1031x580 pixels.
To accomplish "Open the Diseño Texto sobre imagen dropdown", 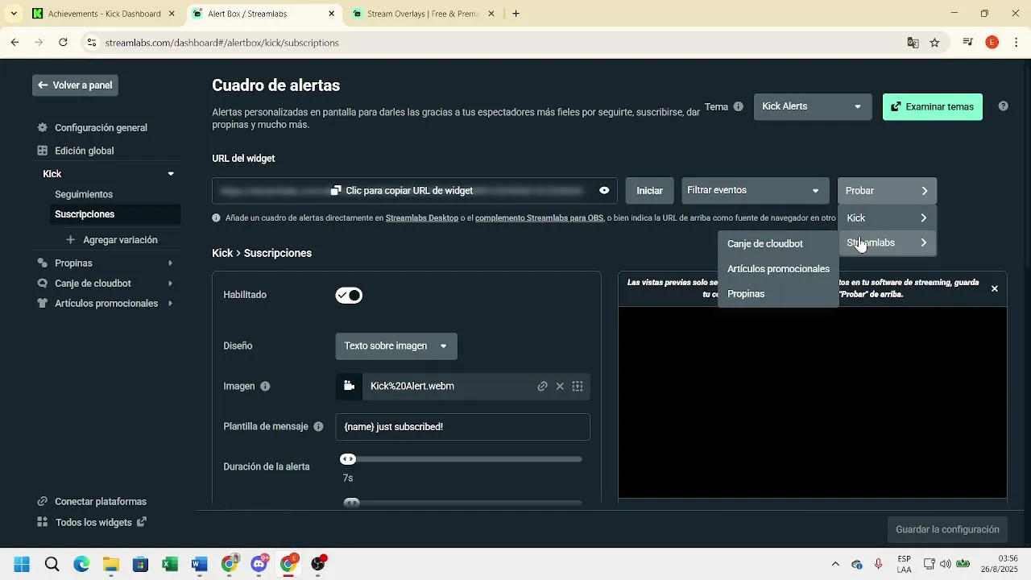I will pyautogui.click(x=396, y=346).
